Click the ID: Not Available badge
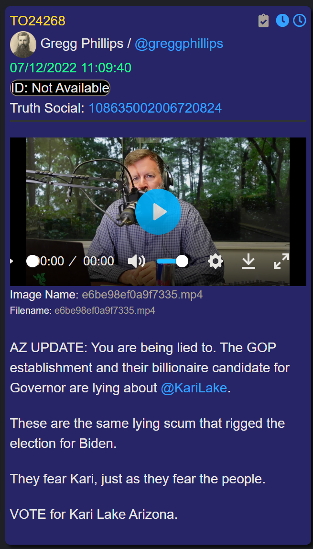Screen dimensions: 313x549 [x=60, y=88]
